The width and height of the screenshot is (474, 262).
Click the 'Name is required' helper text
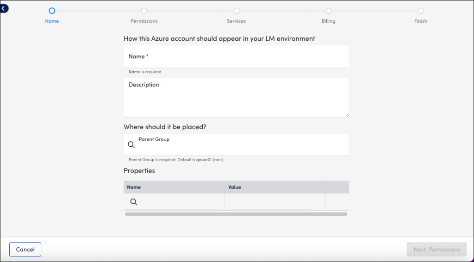point(145,72)
